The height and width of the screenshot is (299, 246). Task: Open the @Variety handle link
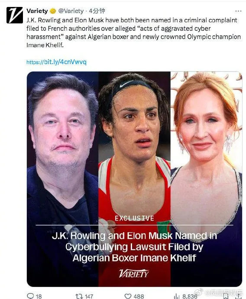71,11
